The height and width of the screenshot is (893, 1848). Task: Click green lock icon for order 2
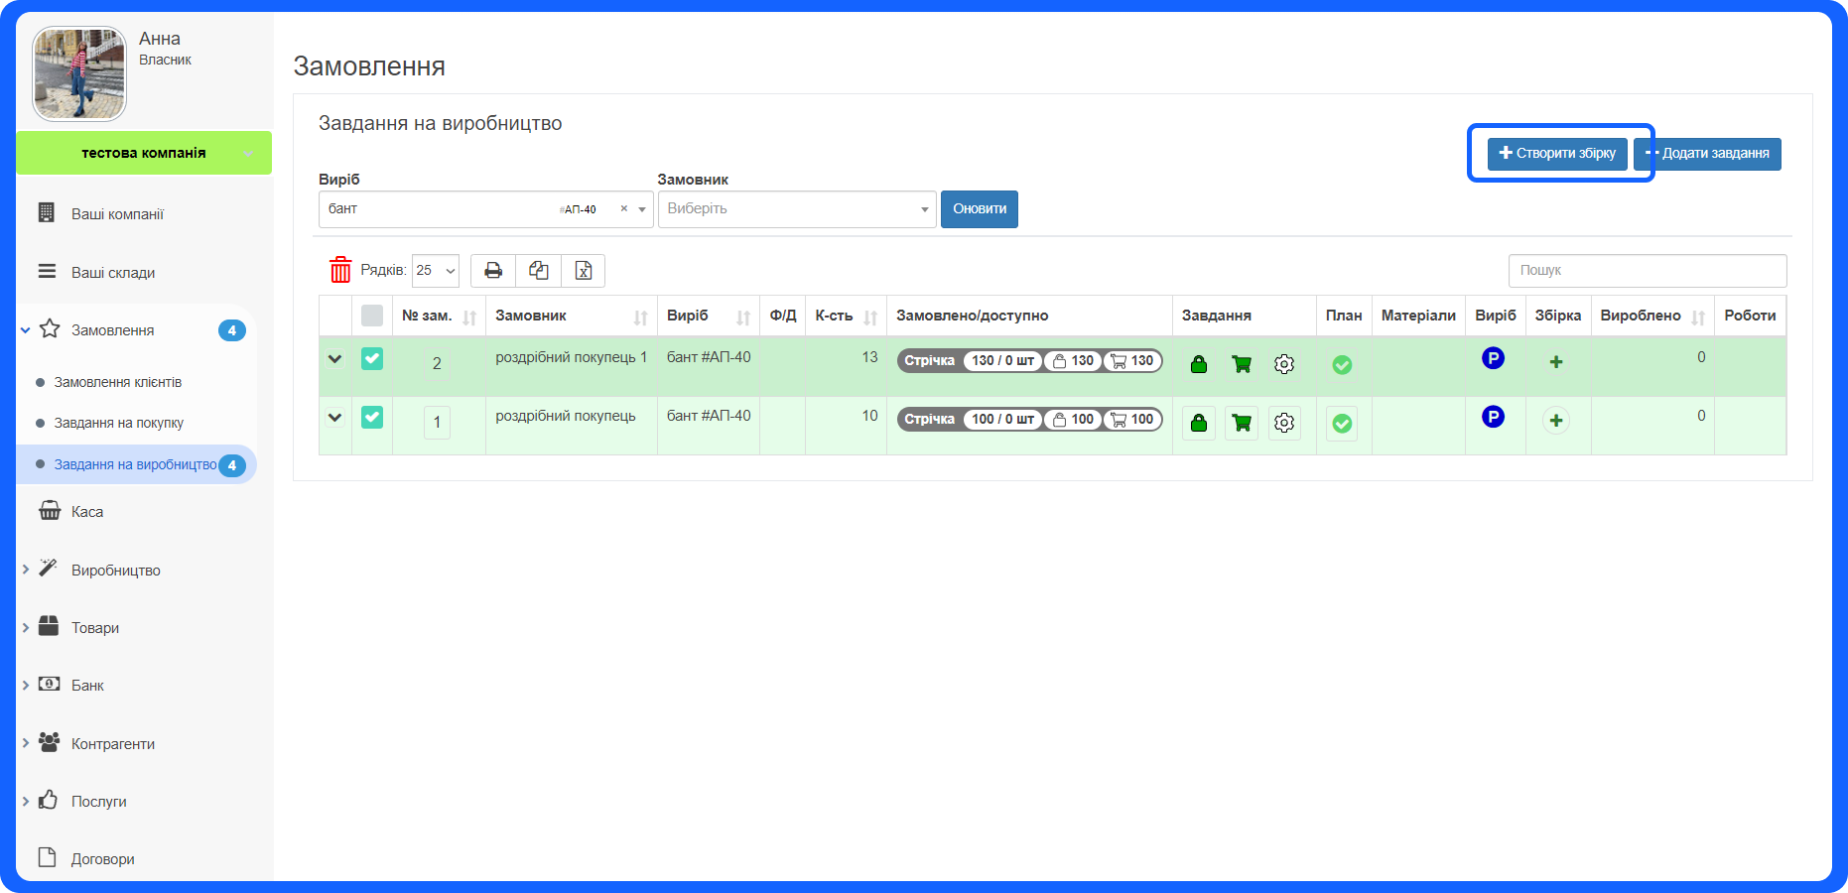tap(1199, 364)
